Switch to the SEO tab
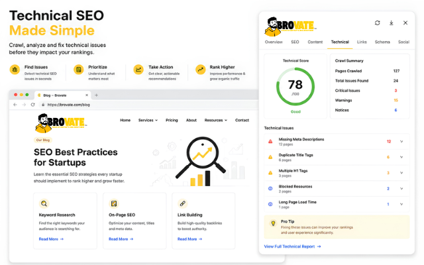Screen dimensions: 424x265 (x=295, y=42)
